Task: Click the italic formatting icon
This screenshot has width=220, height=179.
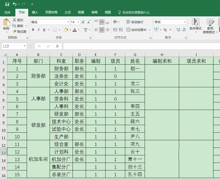Action: 38,29
